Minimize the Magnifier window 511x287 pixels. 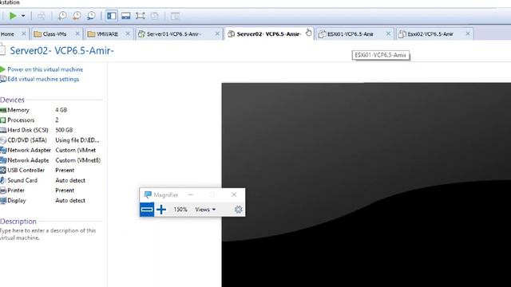pyautogui.click(x=191, y=195)
